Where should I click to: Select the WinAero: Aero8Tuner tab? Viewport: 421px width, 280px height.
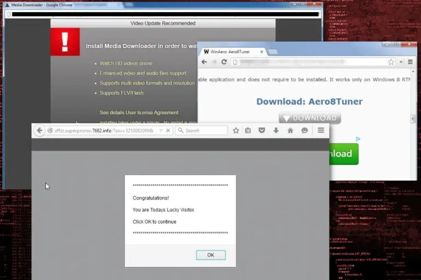pyautogui.click(x=232, y=52)
